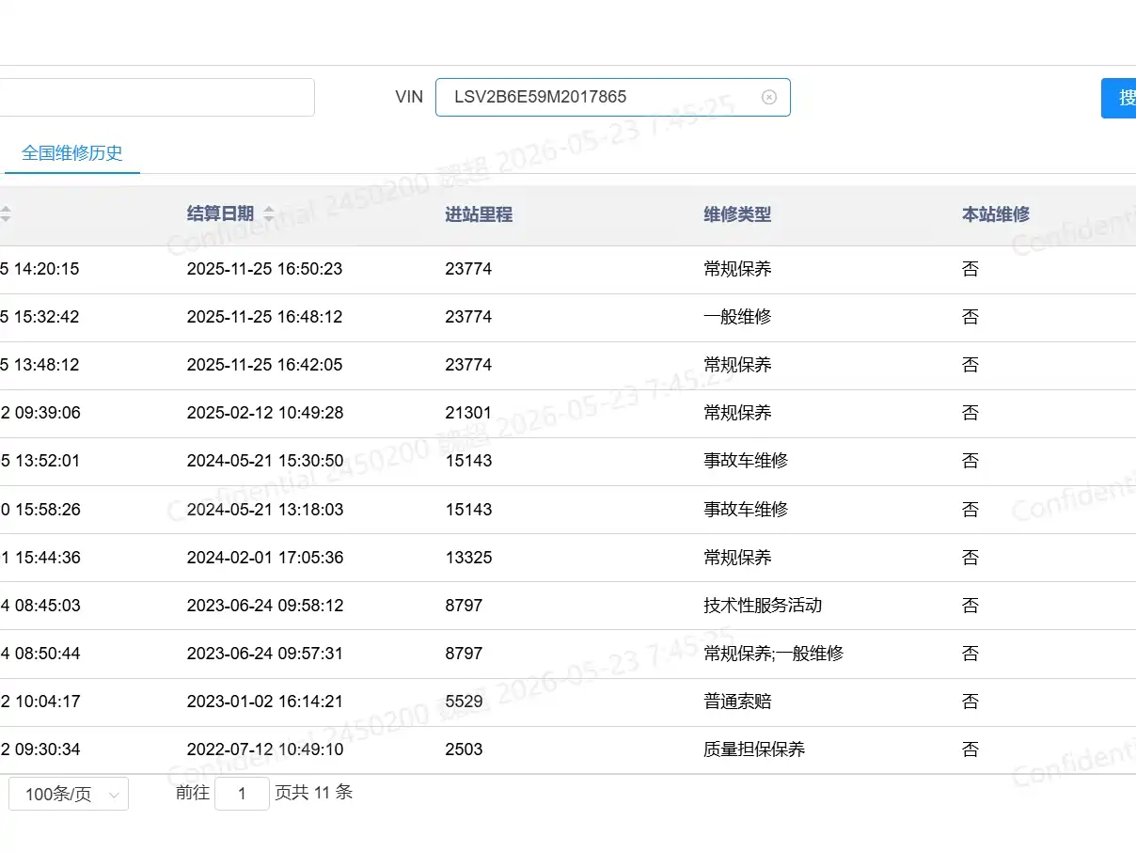
Task: Click the 本站维修 column header
Action: click(x=996, y=213)
